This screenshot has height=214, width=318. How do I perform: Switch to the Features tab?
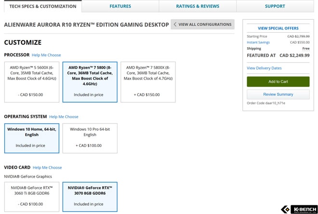pyautogui.click(x=120, y=6)
